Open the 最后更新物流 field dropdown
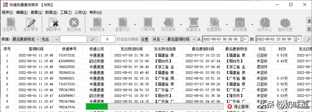The image size is (312, 112). 26,39
